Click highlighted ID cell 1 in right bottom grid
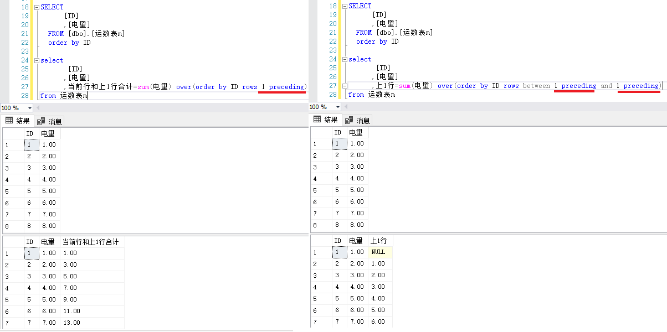 339,252
